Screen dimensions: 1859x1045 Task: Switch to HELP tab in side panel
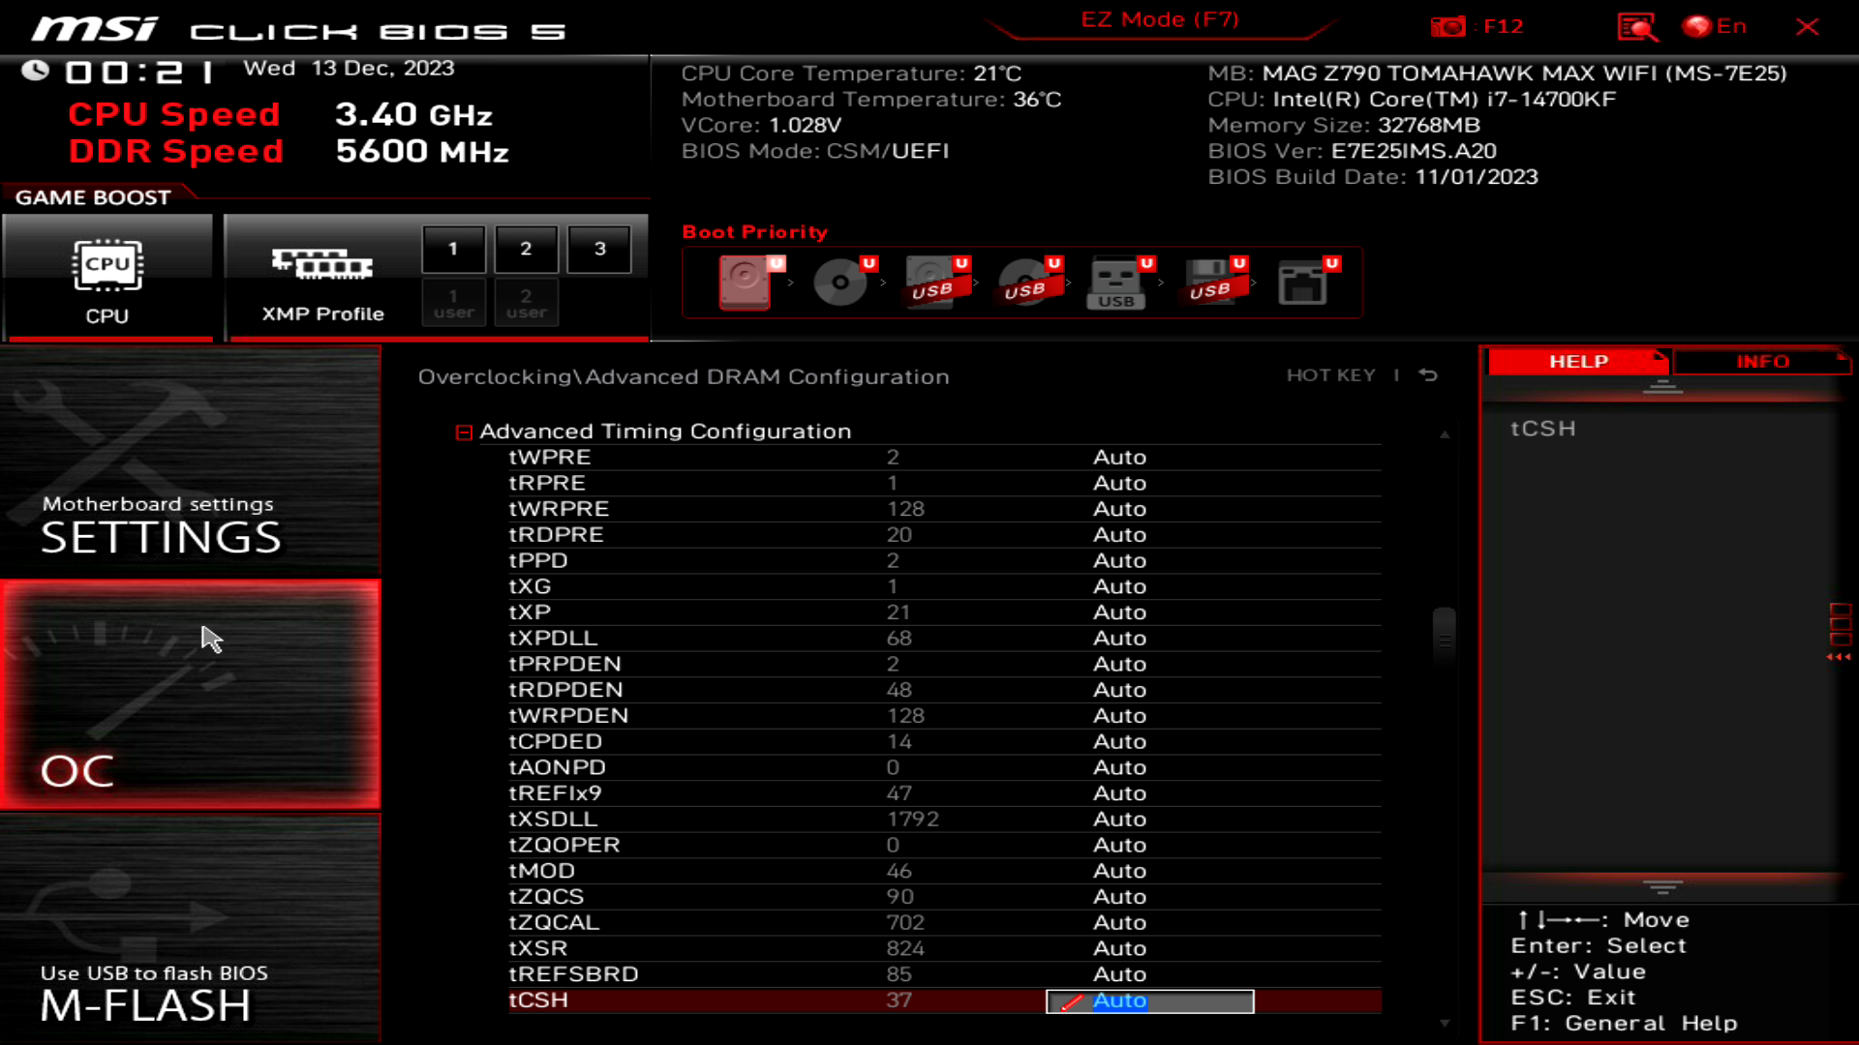(1578, 361)
